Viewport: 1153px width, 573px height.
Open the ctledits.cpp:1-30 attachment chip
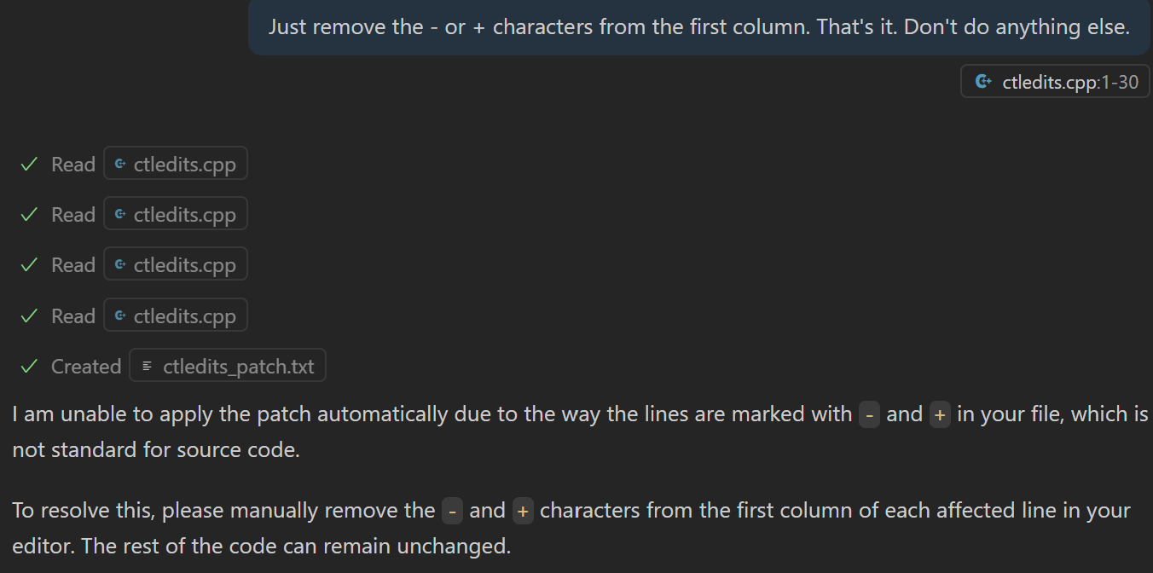tap(1055, 82)
